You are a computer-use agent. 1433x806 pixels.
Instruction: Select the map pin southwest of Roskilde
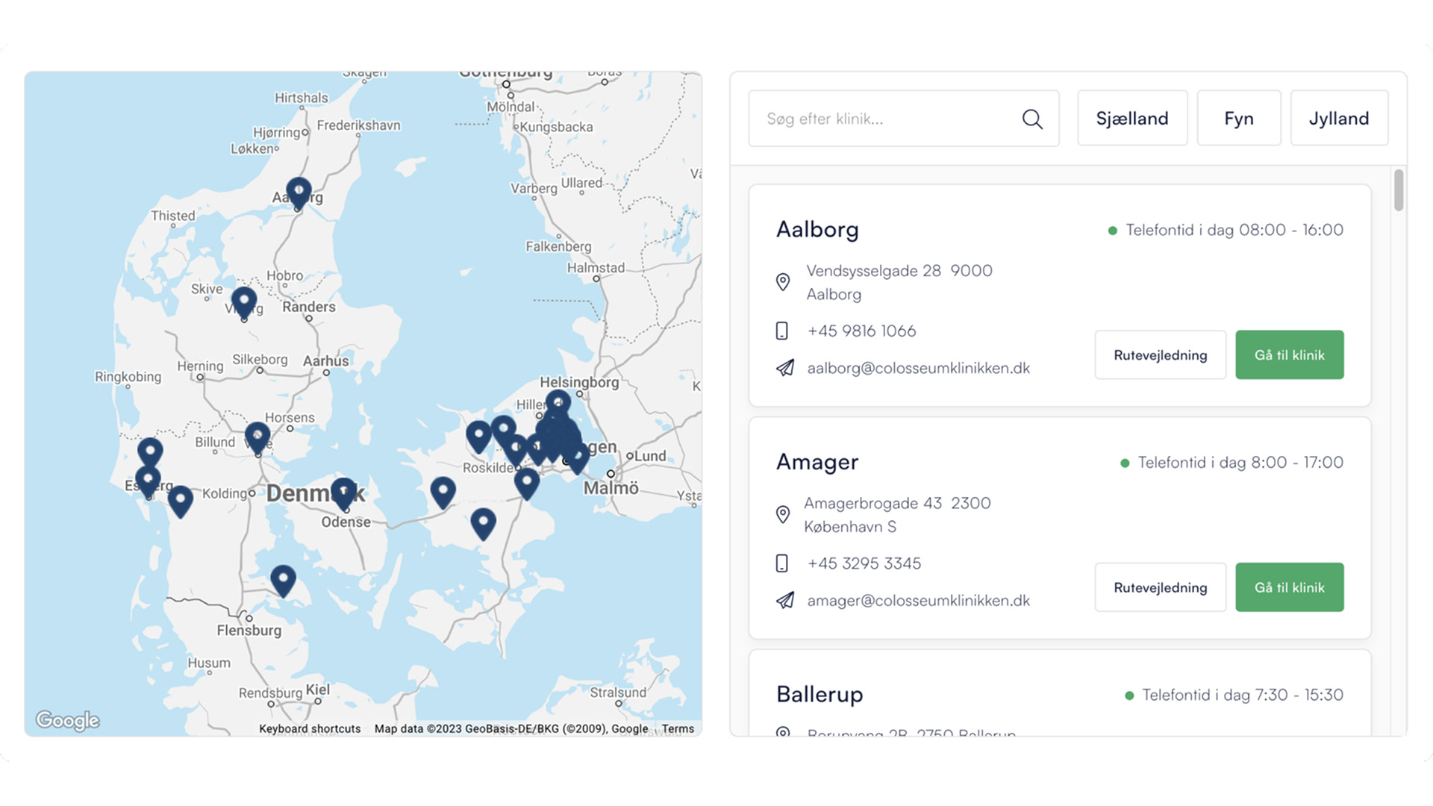[x=443, y=493]
